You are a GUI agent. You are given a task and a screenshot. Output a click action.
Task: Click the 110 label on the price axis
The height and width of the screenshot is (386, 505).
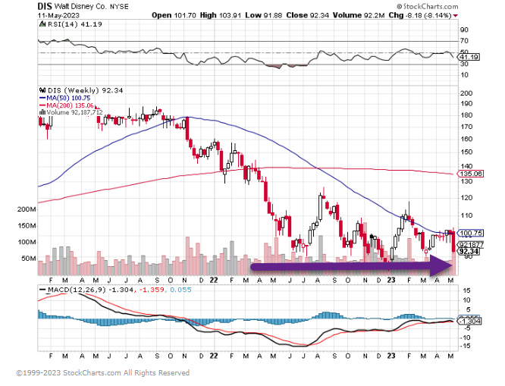(x=466, y=215)
